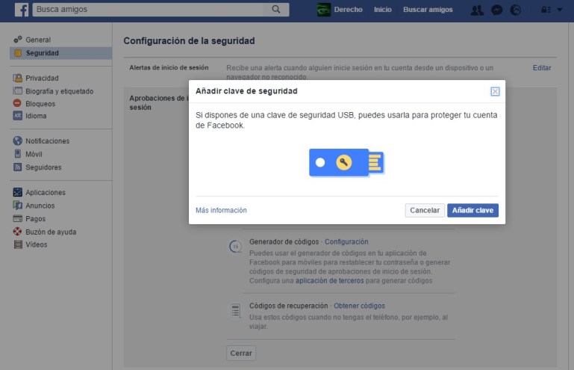Image resolution: width=574 pixels, height=370 pixels.
Task: Select General settings label
Action: coord(38,40)
